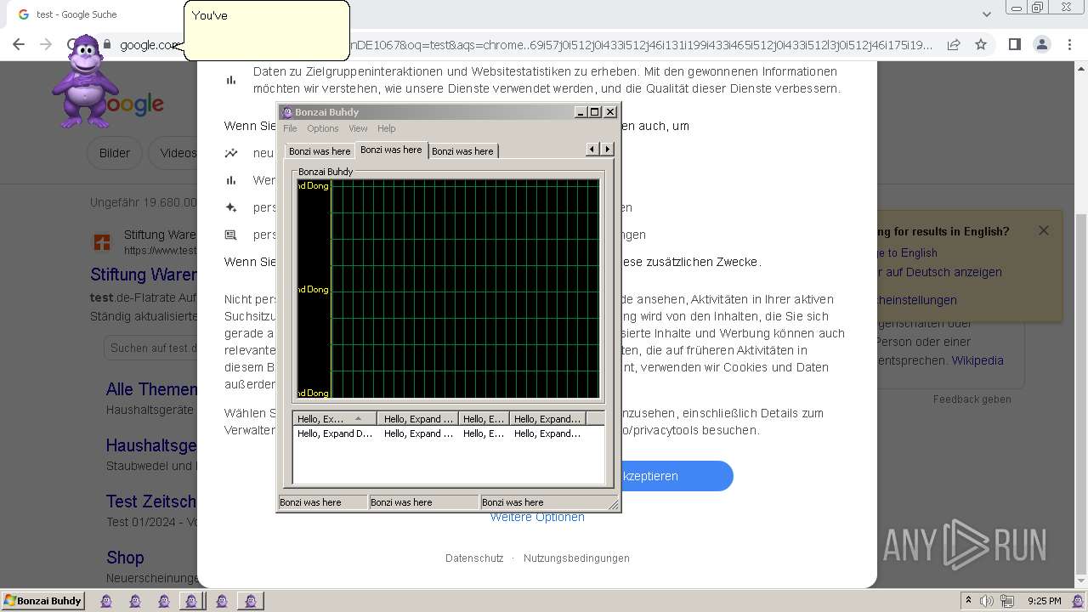Open the share this page icon
1088x612 pixels.
(954, 45)
